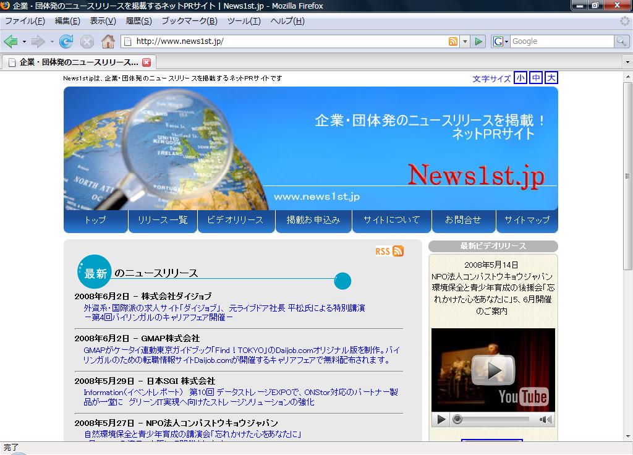Expand the tab list dropdown arrow
The image size is (633, 455).
pos(626,62)
